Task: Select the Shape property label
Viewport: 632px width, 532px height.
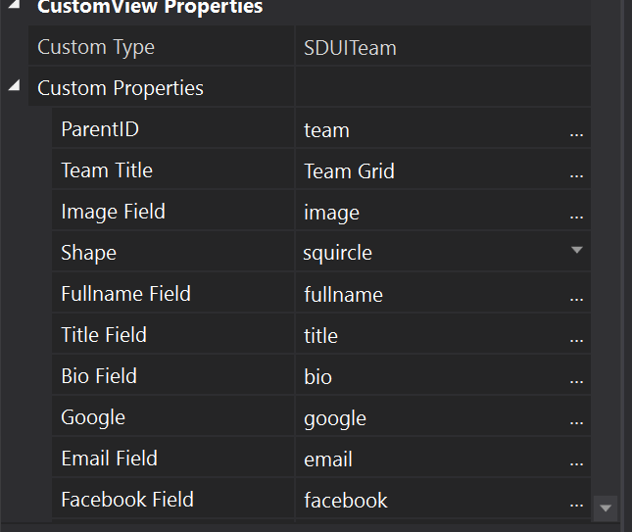Action: tap(88, 253)
